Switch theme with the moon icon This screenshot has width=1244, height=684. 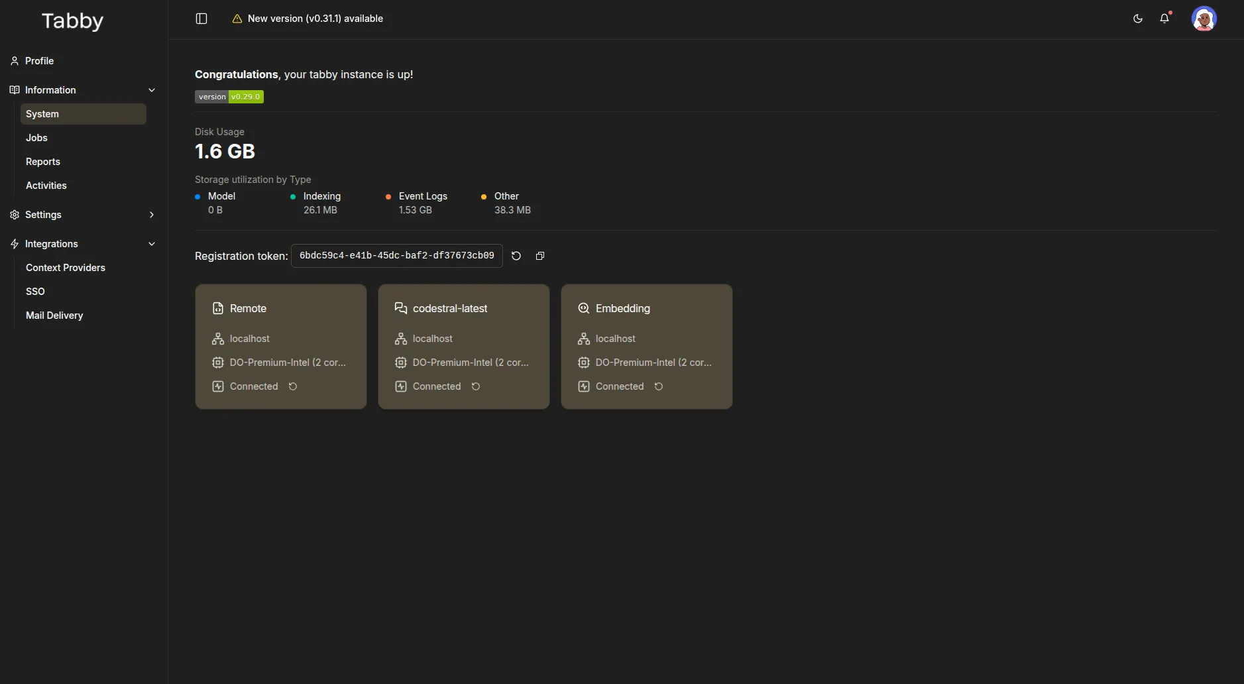[x=1138, y=19]
